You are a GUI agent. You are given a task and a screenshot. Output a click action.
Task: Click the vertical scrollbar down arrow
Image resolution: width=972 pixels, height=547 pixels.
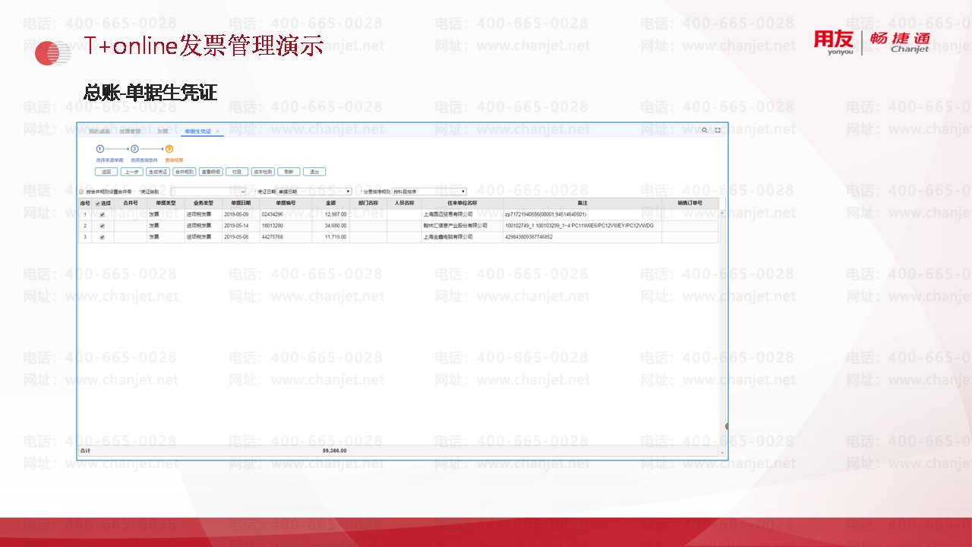(722, 453)
